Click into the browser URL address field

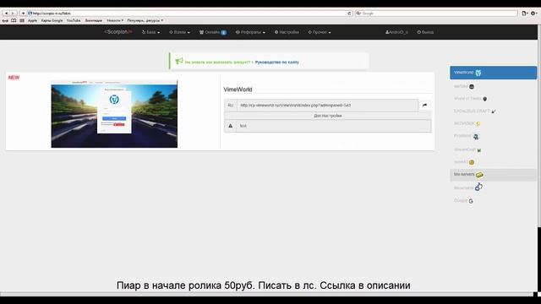coord(189,14)
